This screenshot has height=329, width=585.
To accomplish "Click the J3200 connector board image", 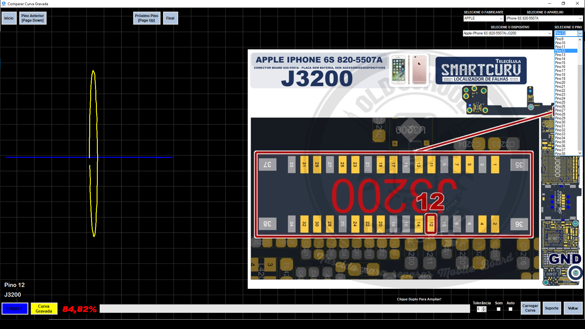I will 415,169.
